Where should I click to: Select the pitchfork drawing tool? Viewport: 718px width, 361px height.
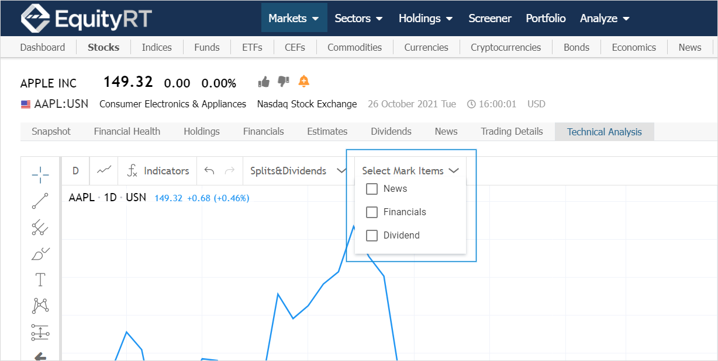(x=40, y=228)
